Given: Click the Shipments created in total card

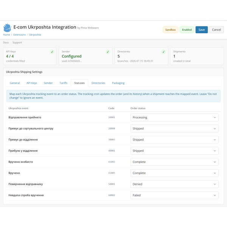Looking at the screenshot, I should pos(197,56).
